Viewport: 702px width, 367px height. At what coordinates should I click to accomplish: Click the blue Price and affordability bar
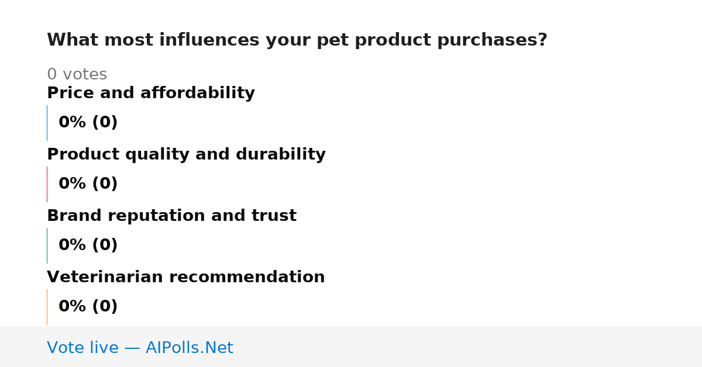tap(47, 123)
